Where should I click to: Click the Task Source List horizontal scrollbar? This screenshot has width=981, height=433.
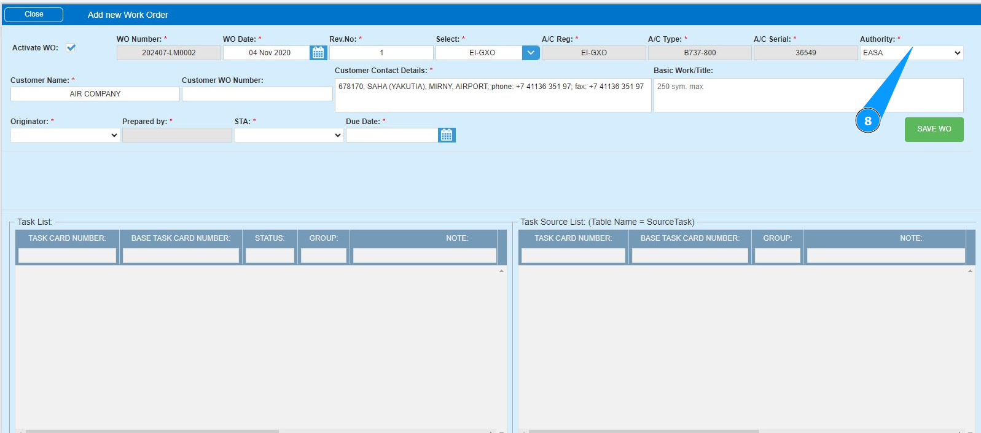[644, 431]
